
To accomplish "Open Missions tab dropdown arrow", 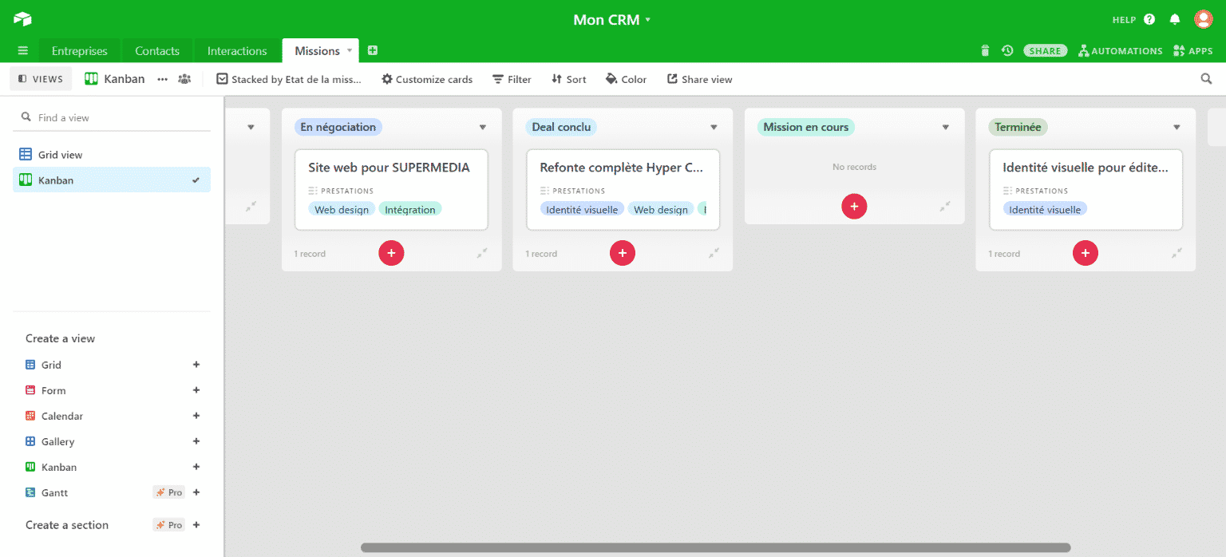I will pyautogui.click(x=349, y=50).
